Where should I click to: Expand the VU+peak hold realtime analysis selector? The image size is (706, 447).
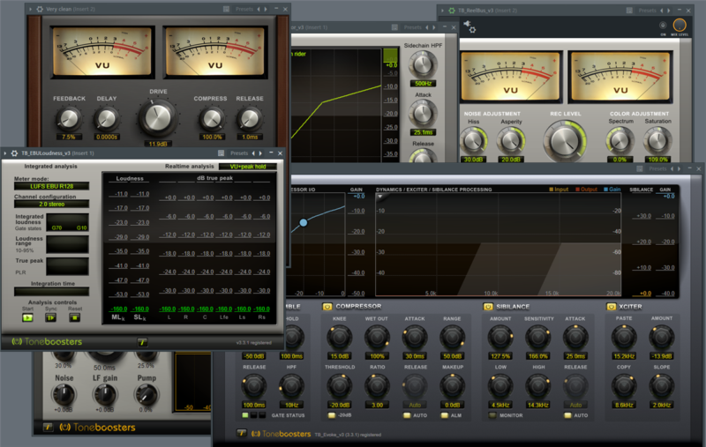tap(247, 166)
